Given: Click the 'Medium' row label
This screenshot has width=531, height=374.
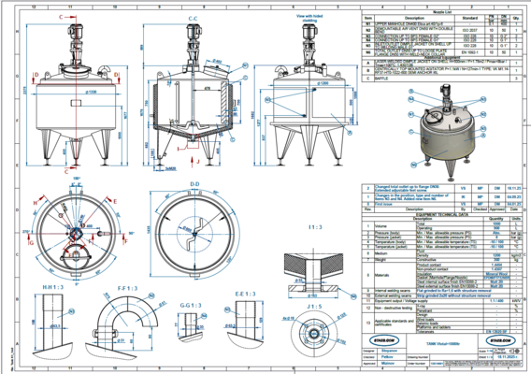Looking at the screenshot, I should (380, 253).
